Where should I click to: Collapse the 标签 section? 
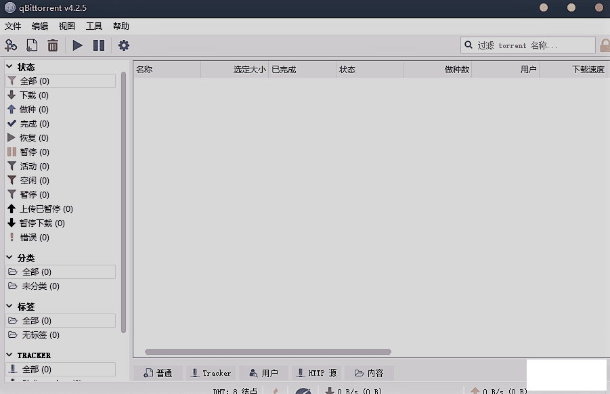(9, 307)
